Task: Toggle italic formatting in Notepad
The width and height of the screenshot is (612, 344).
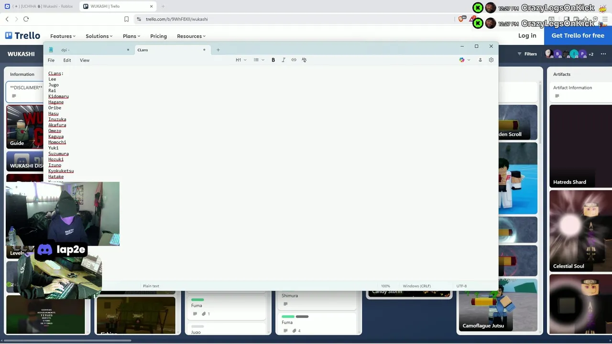Action: coord(284,60)
